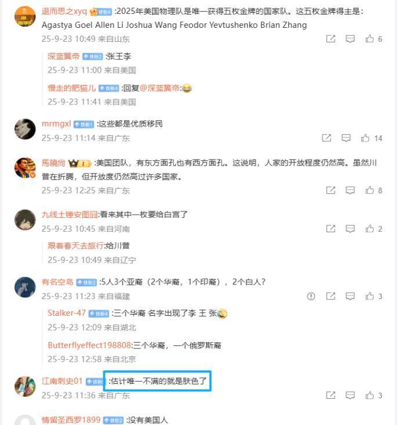Visit Stalker-47's profile

tap(67, 313)
